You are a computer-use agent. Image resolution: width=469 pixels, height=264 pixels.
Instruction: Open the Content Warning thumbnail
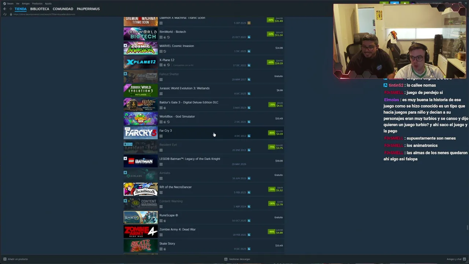141,203
